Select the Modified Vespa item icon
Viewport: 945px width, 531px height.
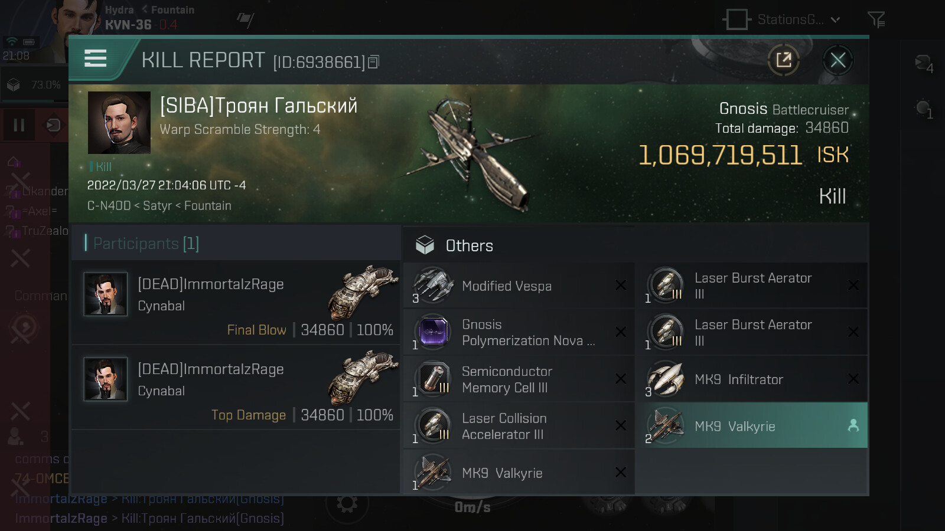(433, 286)
